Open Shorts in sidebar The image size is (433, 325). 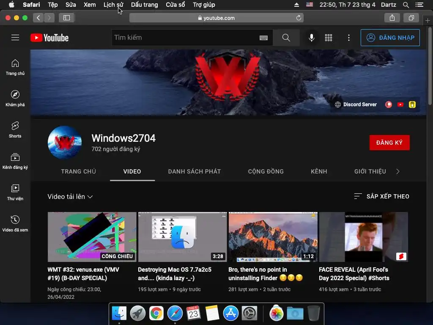point(15,130)
